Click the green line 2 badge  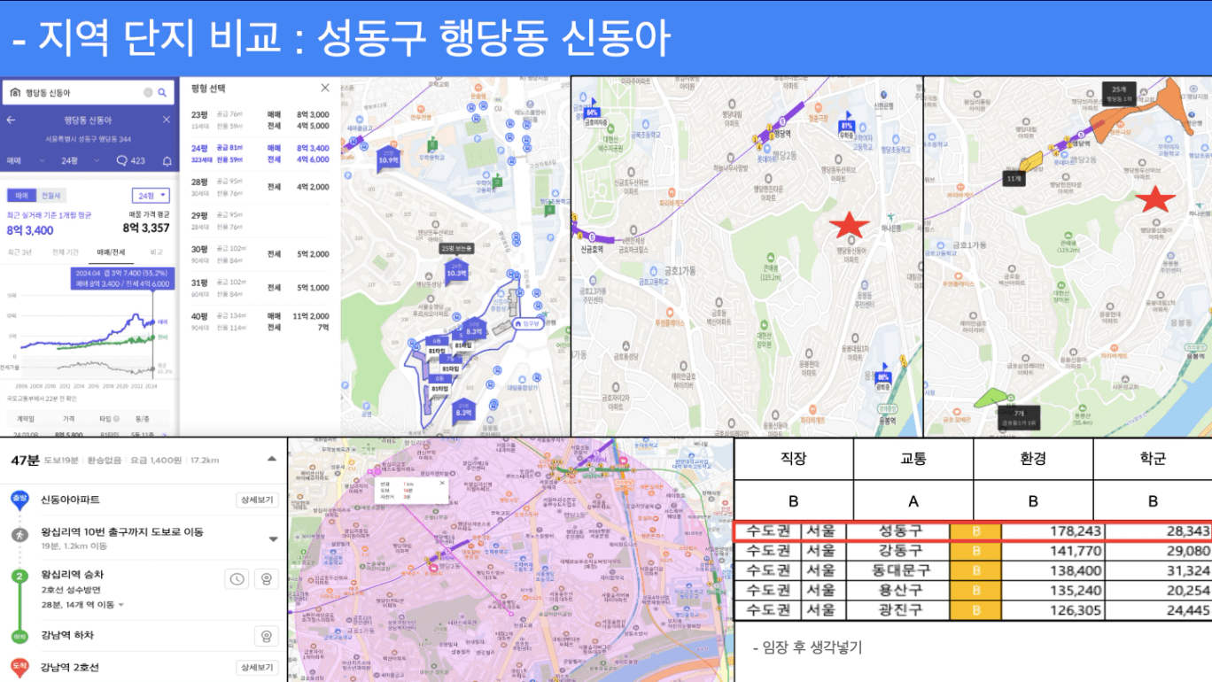(19, 576)
